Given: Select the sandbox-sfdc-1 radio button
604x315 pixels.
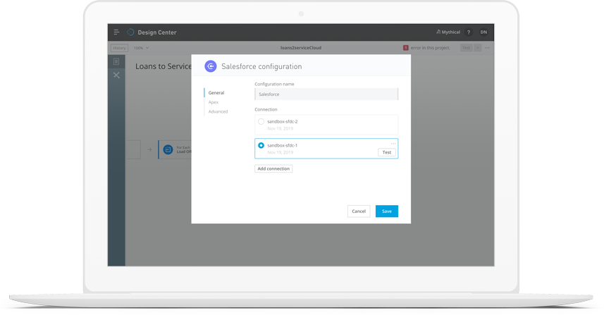Looking at the screenshot, I should click(261, 146).
